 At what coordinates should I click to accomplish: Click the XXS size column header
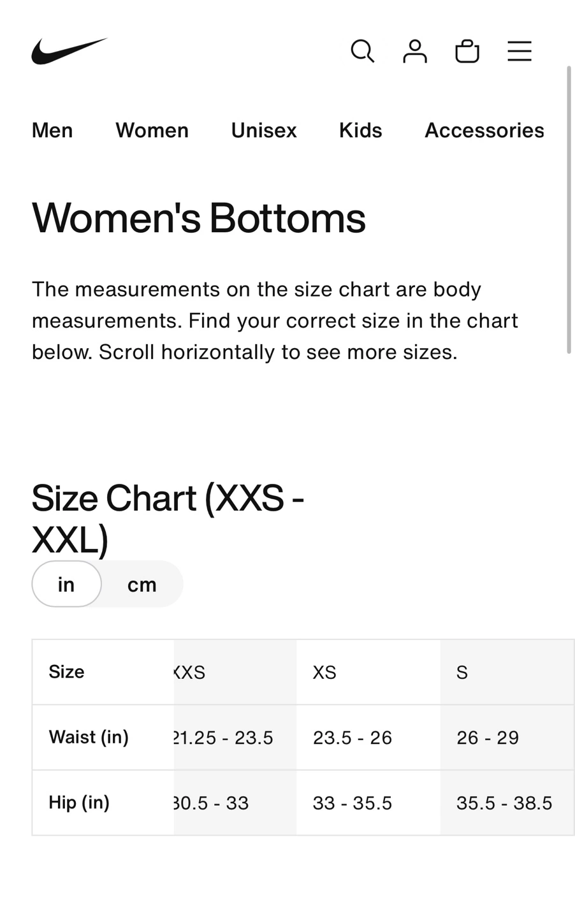point(190,672)
